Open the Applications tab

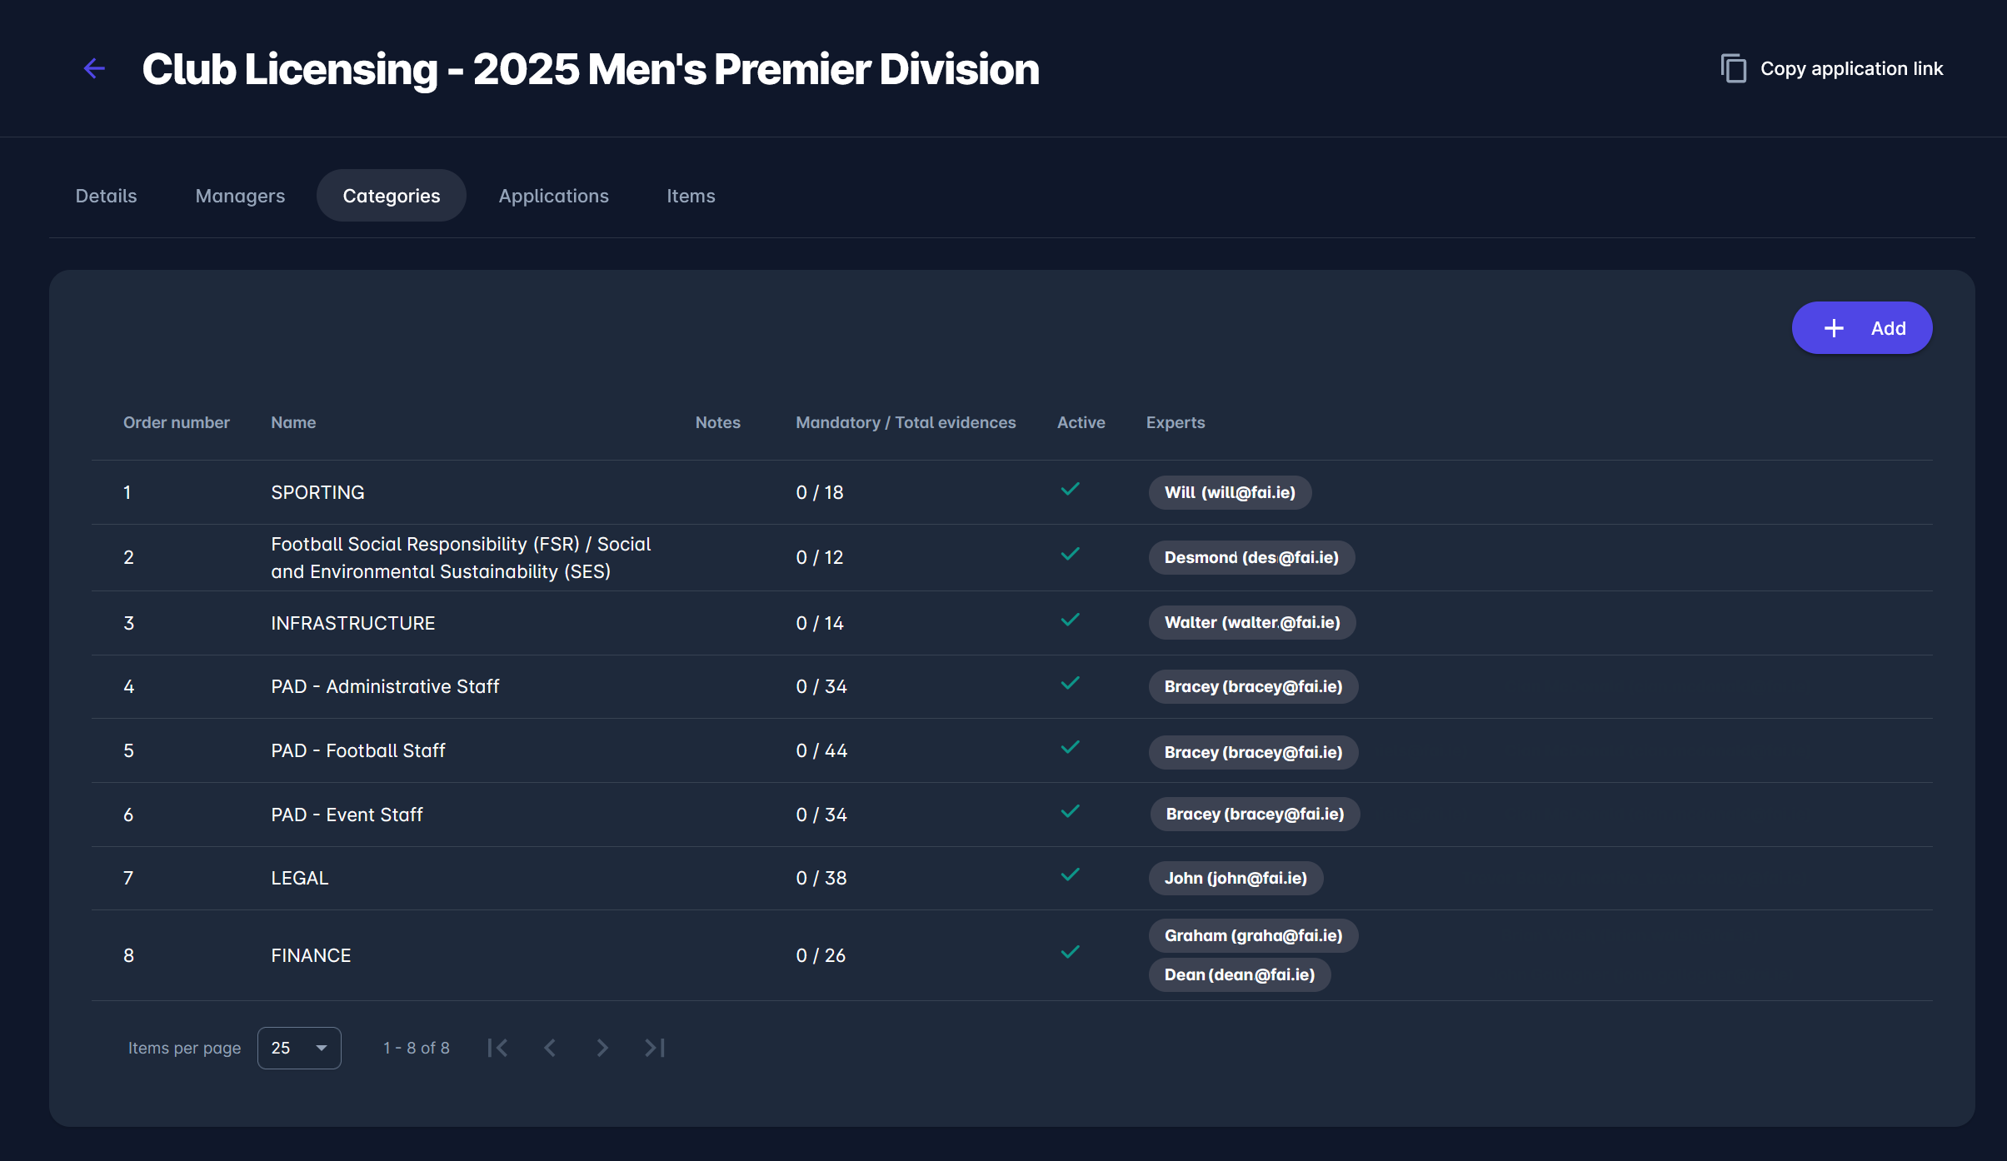coord(554,195)
